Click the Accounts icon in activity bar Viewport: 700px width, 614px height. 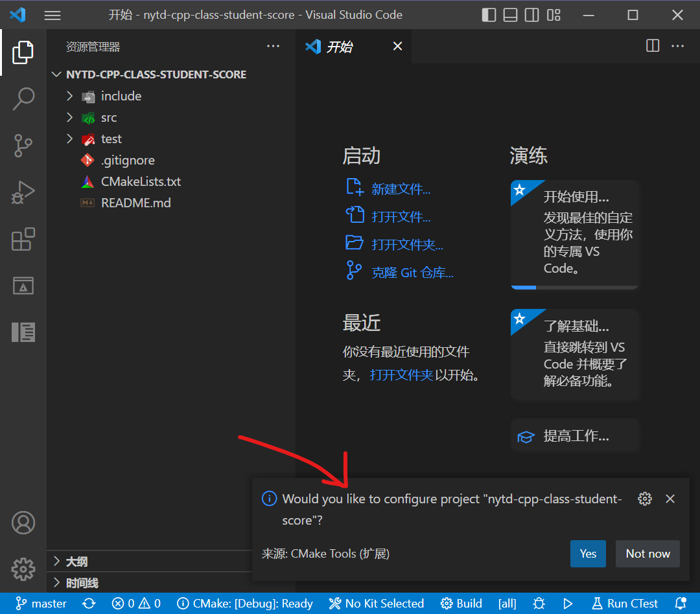tap(23, 523)
